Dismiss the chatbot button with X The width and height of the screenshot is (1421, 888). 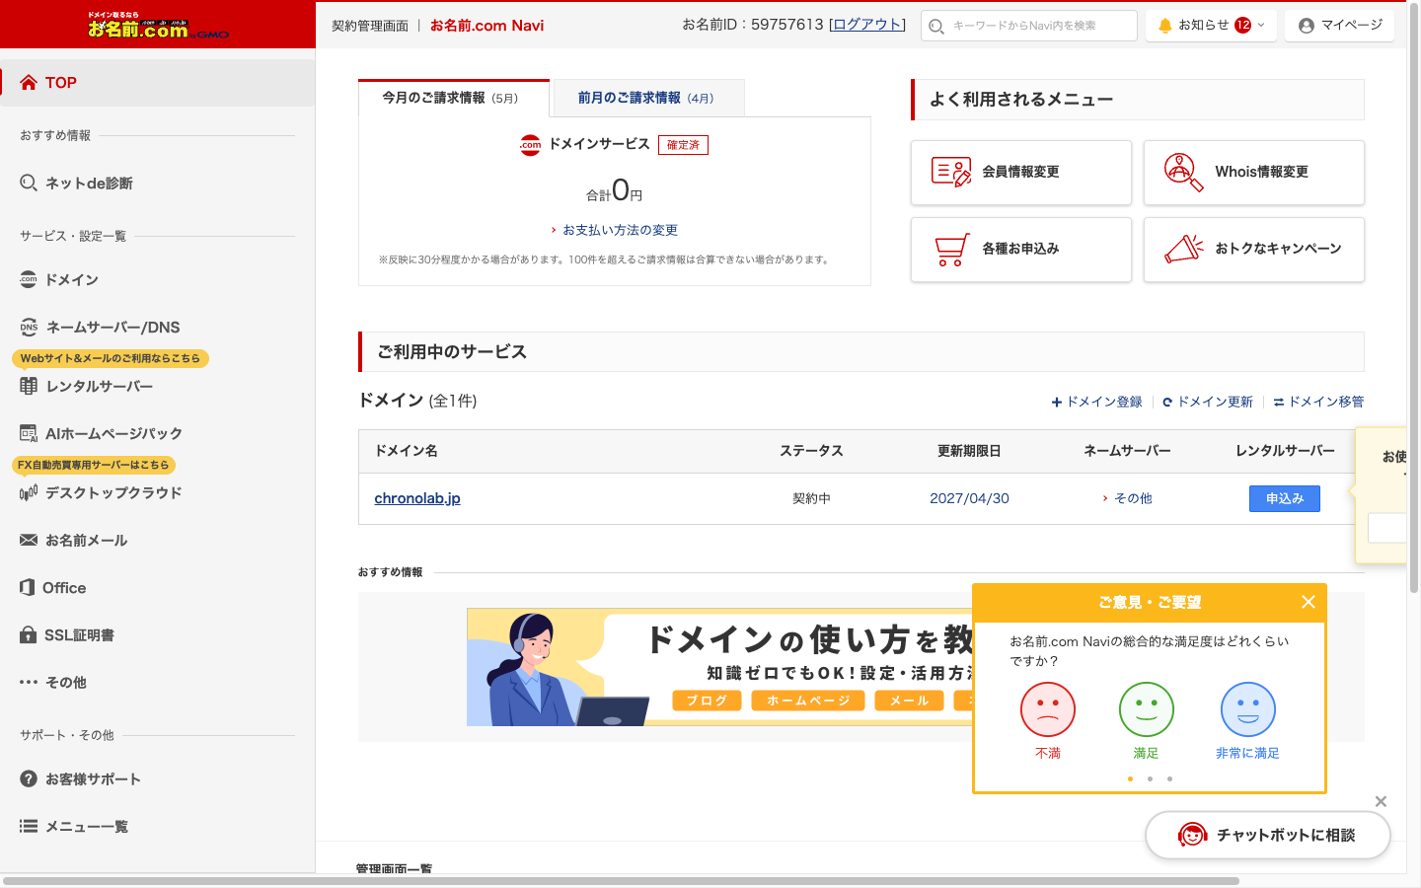tap(1381, 801)
